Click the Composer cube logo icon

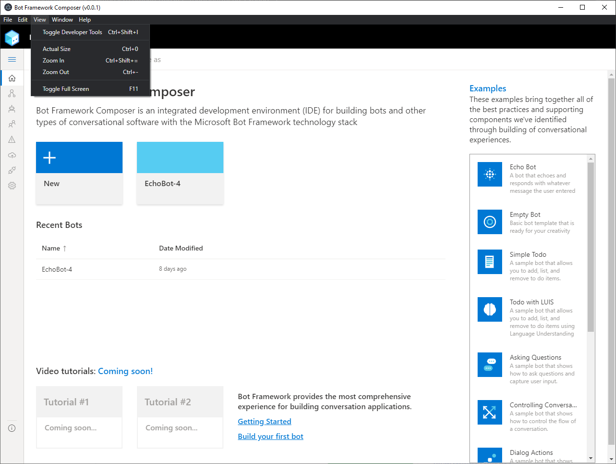click(12, 38)
